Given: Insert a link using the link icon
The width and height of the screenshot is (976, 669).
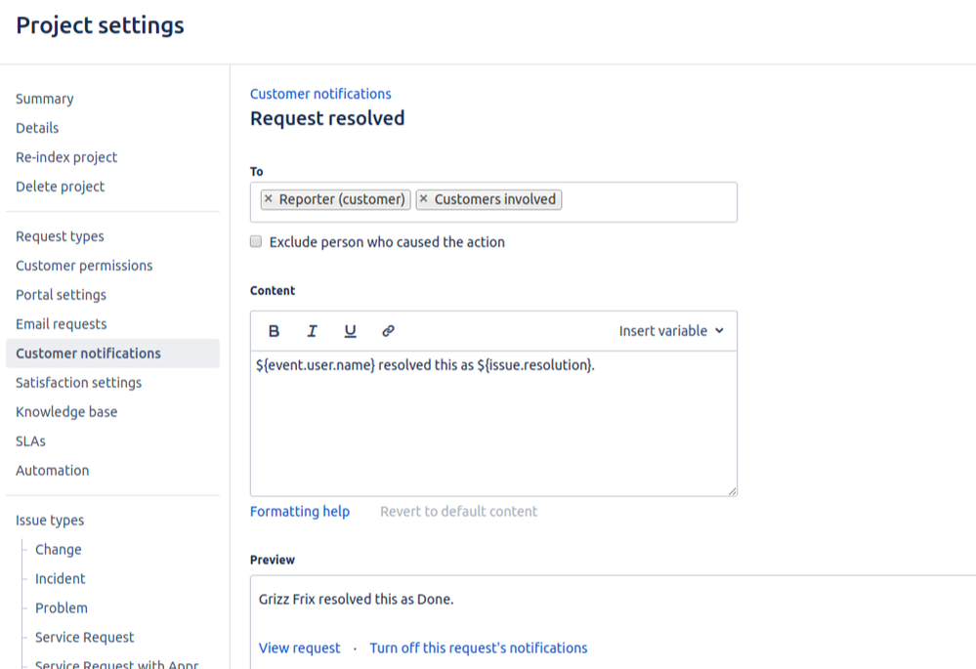Looking at the screenshot, I should (x=388, y=331).
